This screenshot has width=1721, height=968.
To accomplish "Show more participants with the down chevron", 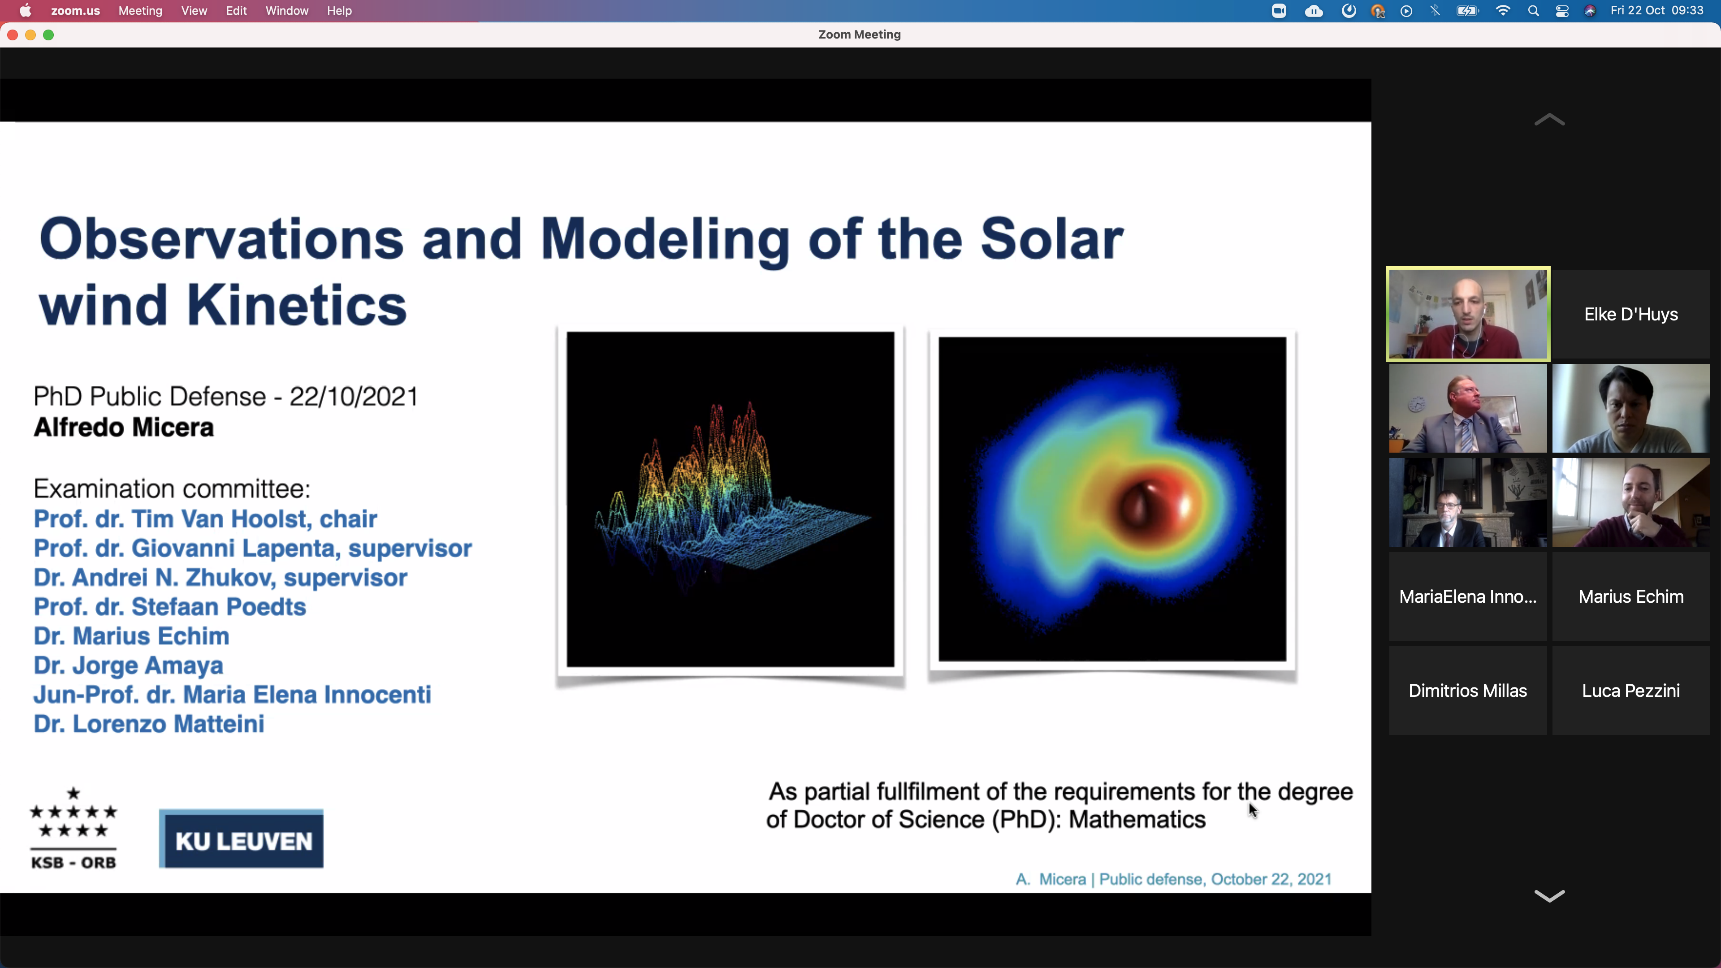I will (1549, 895).
